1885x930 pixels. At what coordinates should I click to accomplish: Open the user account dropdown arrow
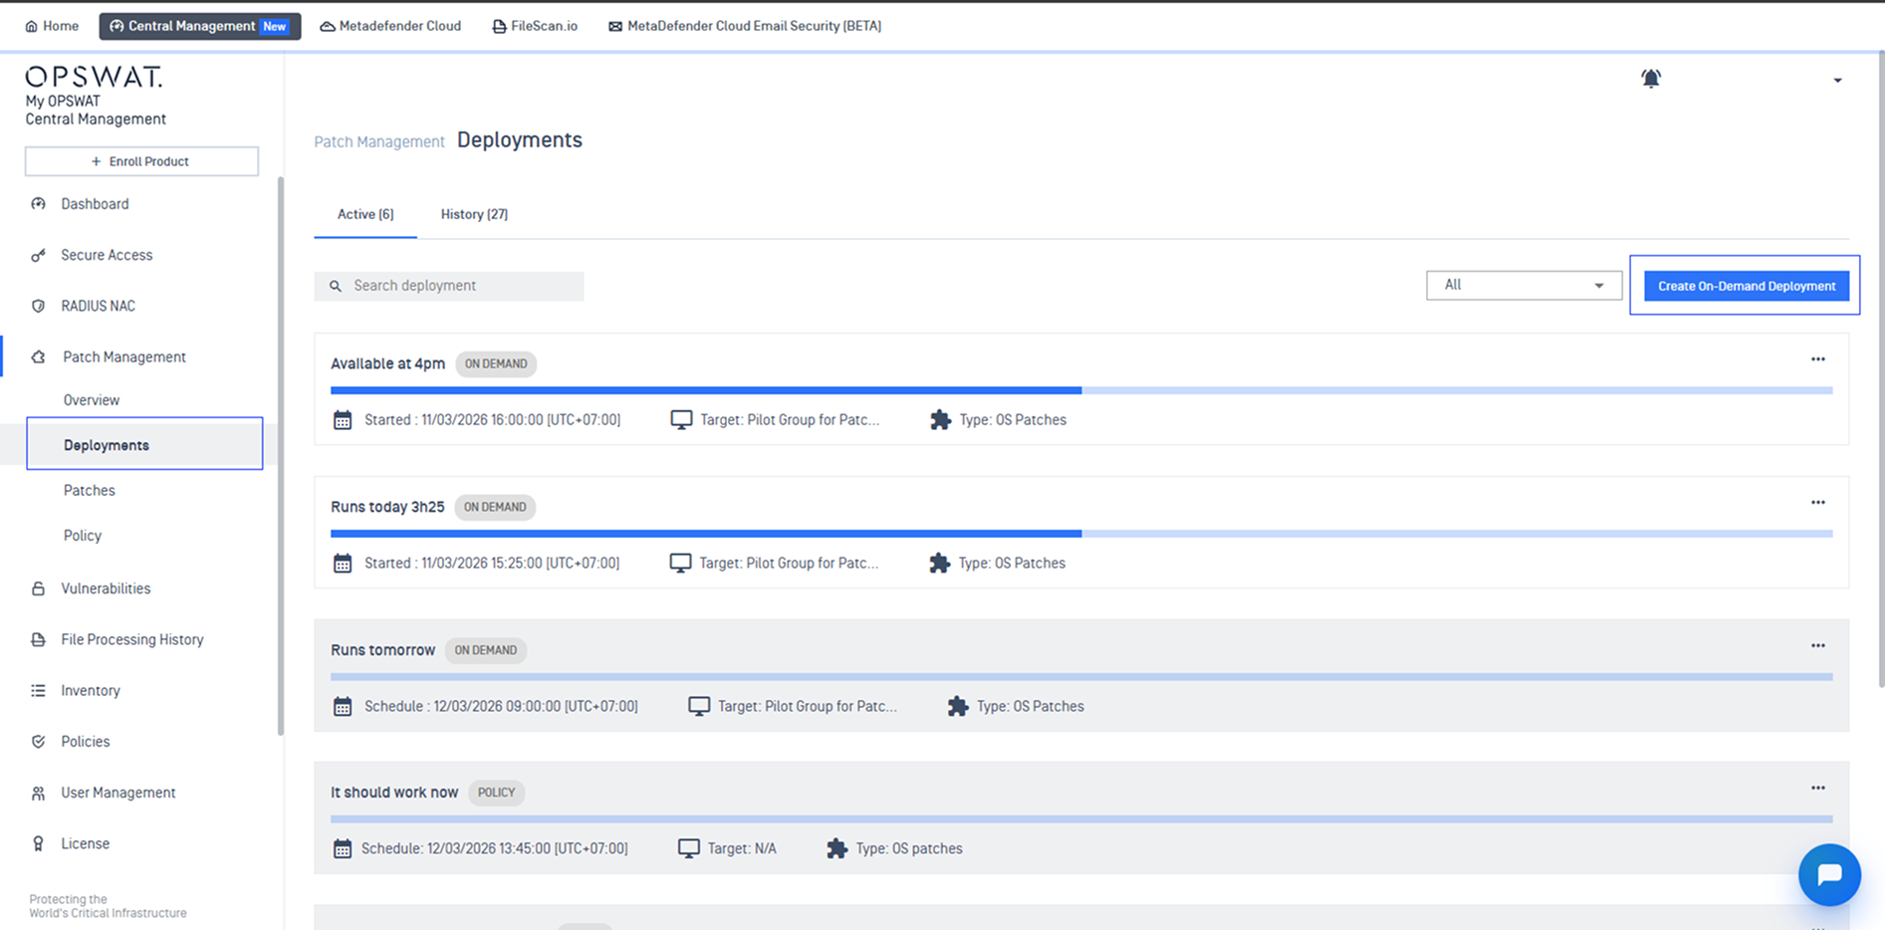(1837, 81)
